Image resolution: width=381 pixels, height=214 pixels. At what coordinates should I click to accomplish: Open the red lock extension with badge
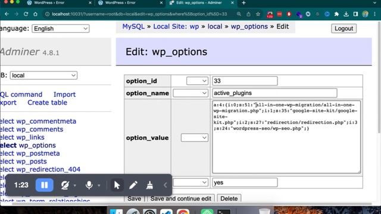[270, 14]
